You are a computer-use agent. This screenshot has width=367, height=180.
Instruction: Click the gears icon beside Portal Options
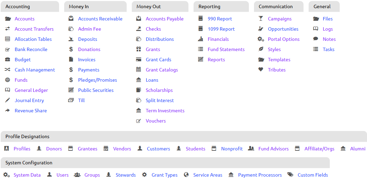coord(261,39)
